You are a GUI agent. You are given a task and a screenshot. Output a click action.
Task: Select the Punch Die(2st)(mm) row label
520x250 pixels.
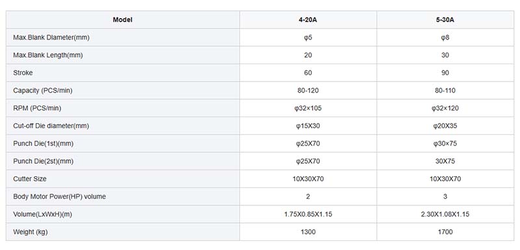(44, 161)
